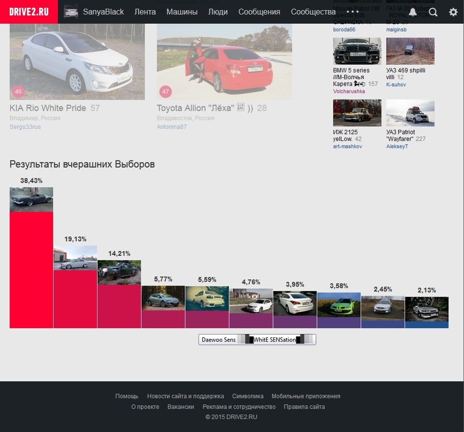Open the 3,95% white sedan thumbnail
The width and height of the screenshot is (464, 432).
[x=295, y=303]
